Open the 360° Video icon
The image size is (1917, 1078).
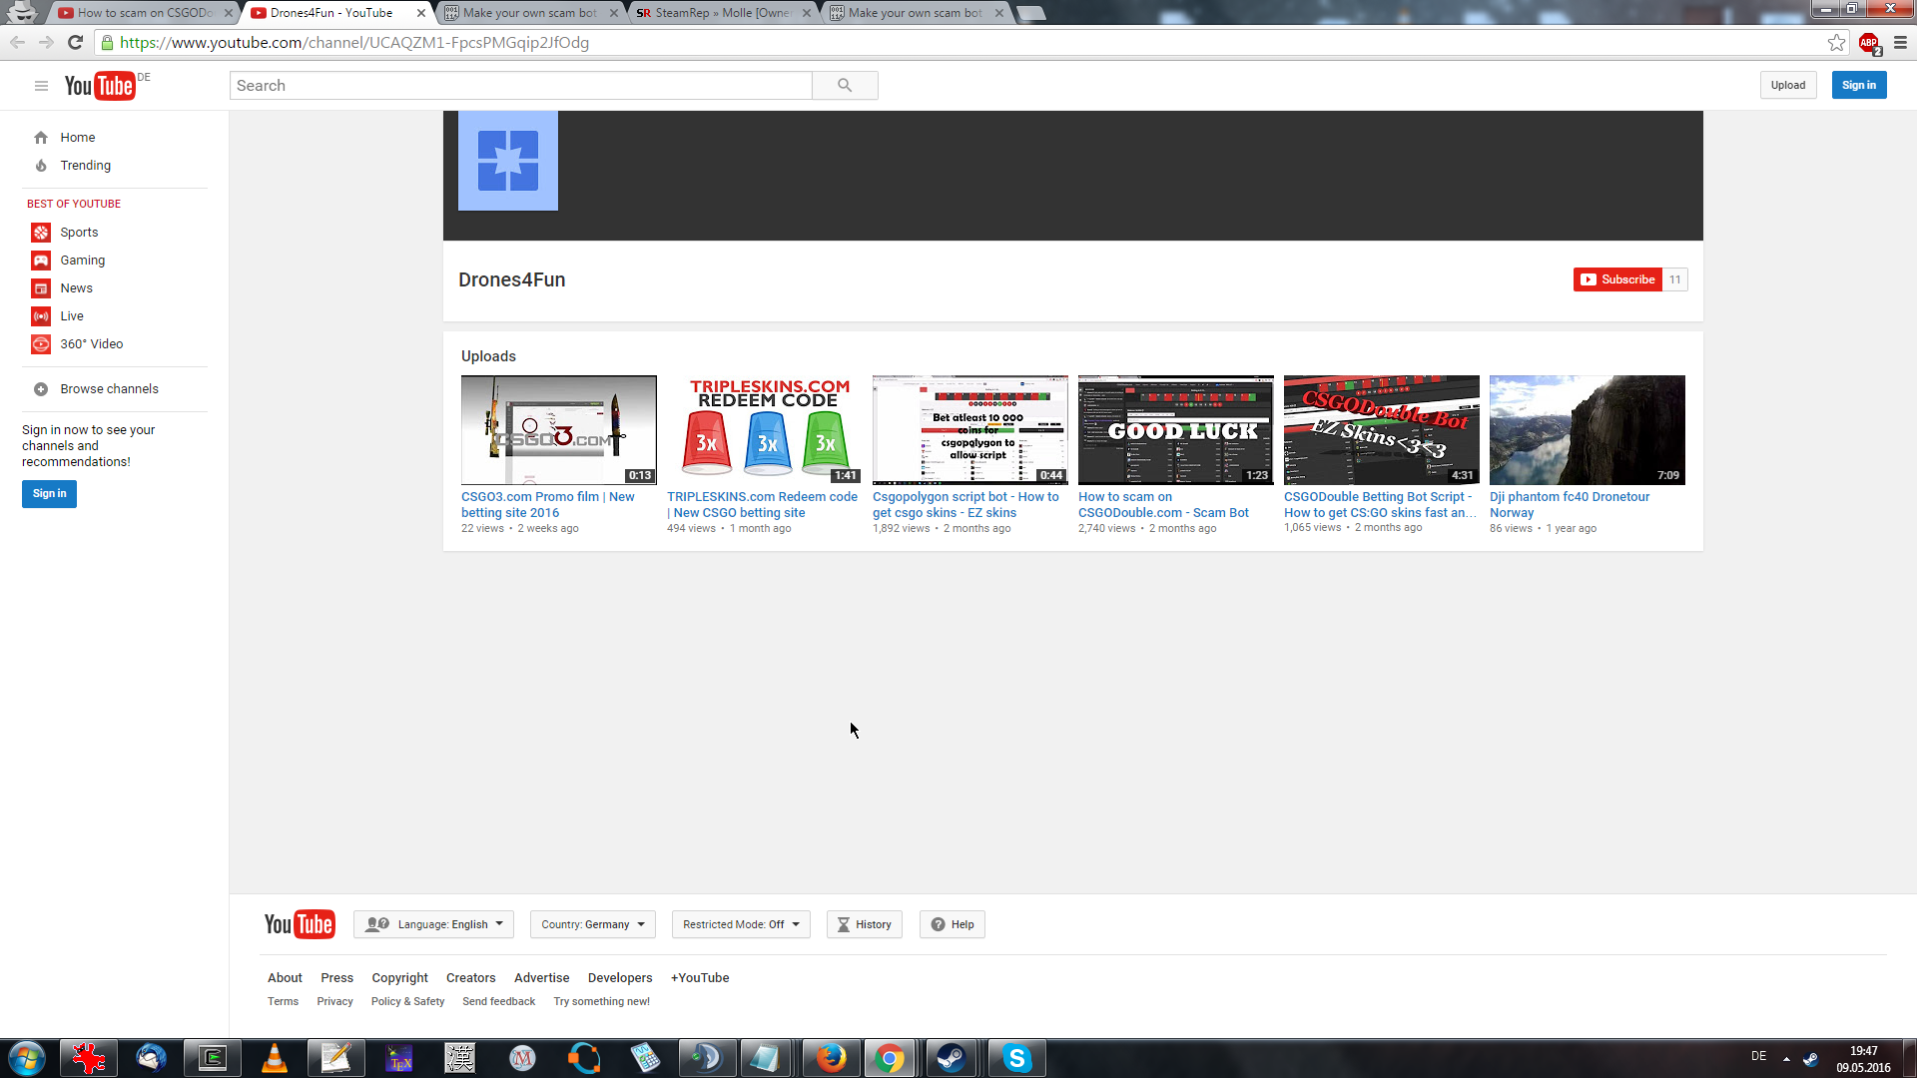point(41,344)
